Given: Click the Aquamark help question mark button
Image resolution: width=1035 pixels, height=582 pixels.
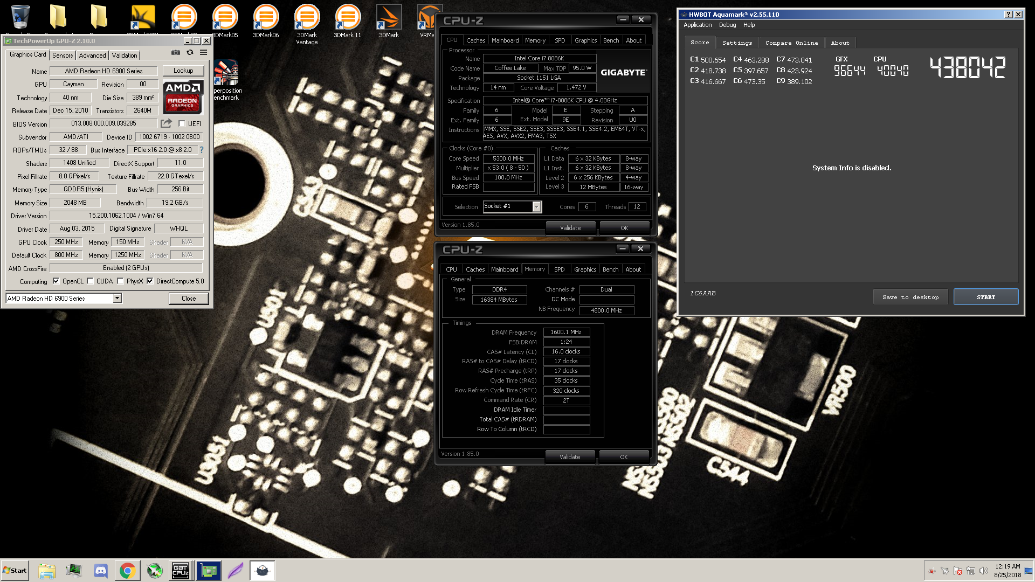Looking at the screenshot, I should pos(1009,15).
